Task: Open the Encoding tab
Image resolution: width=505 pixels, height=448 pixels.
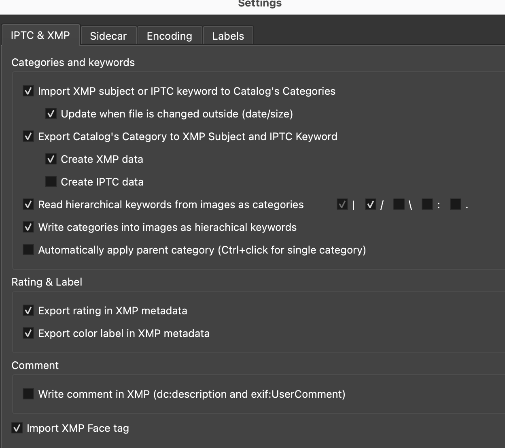Action: tap(169, 36)
